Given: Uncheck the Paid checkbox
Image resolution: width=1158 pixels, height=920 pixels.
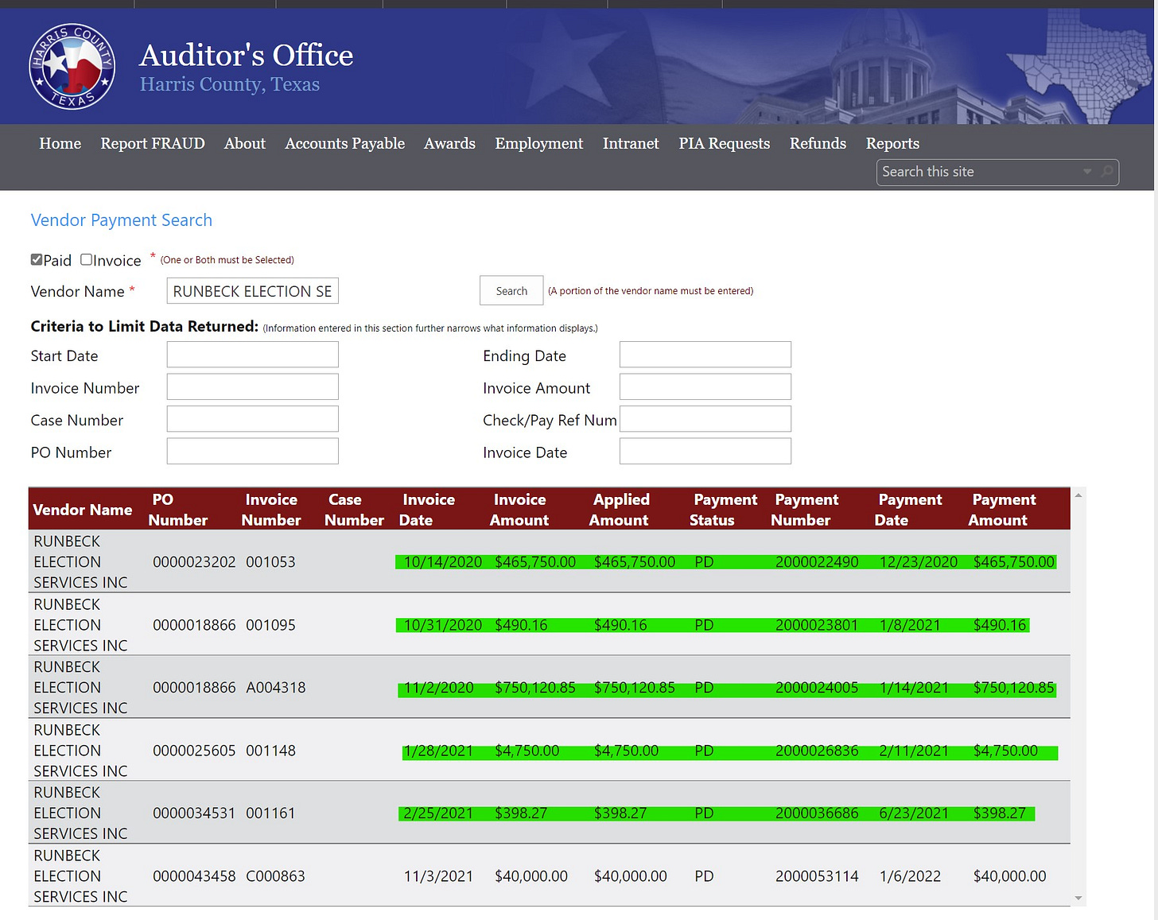Looking at the screenshot, I should [37, 259].
